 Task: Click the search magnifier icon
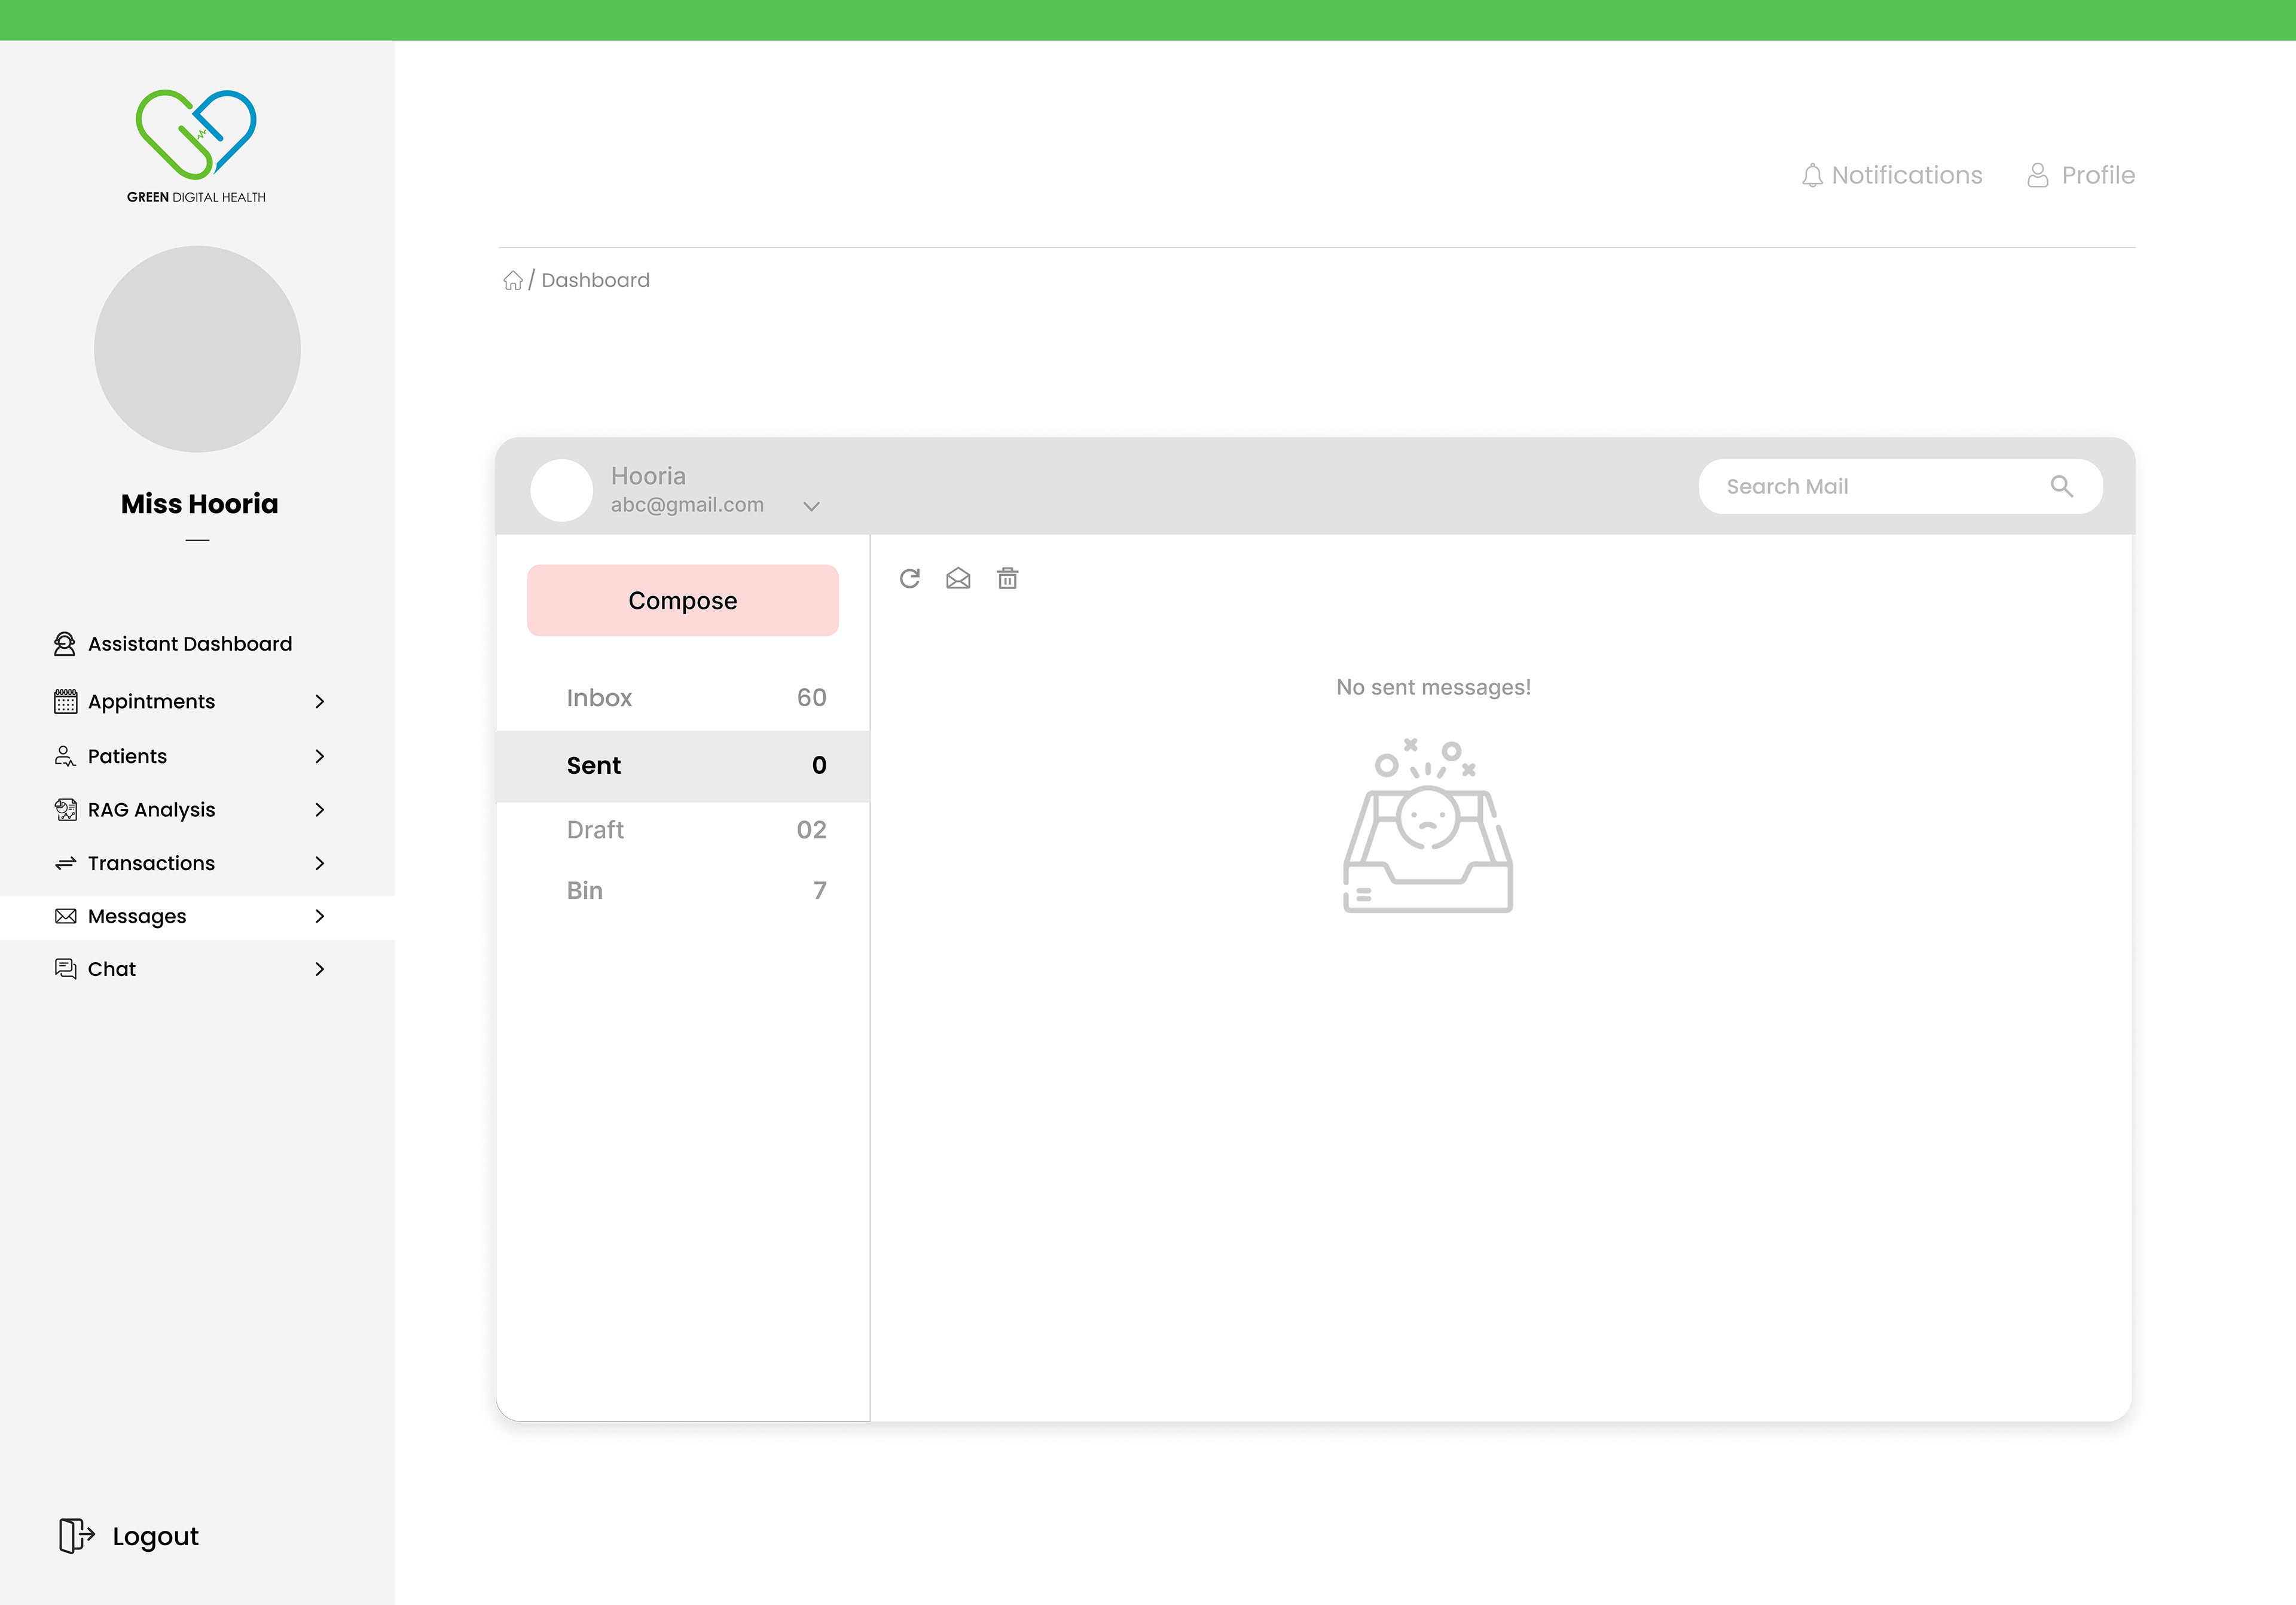point(2061,486)
